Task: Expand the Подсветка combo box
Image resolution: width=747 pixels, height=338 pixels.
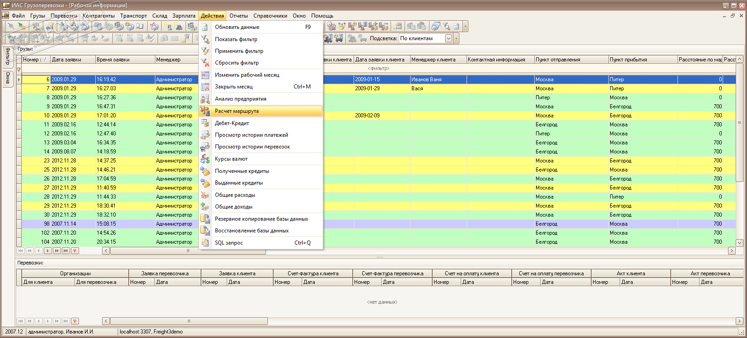Action: pyautogui.click(x=448, y=38)
